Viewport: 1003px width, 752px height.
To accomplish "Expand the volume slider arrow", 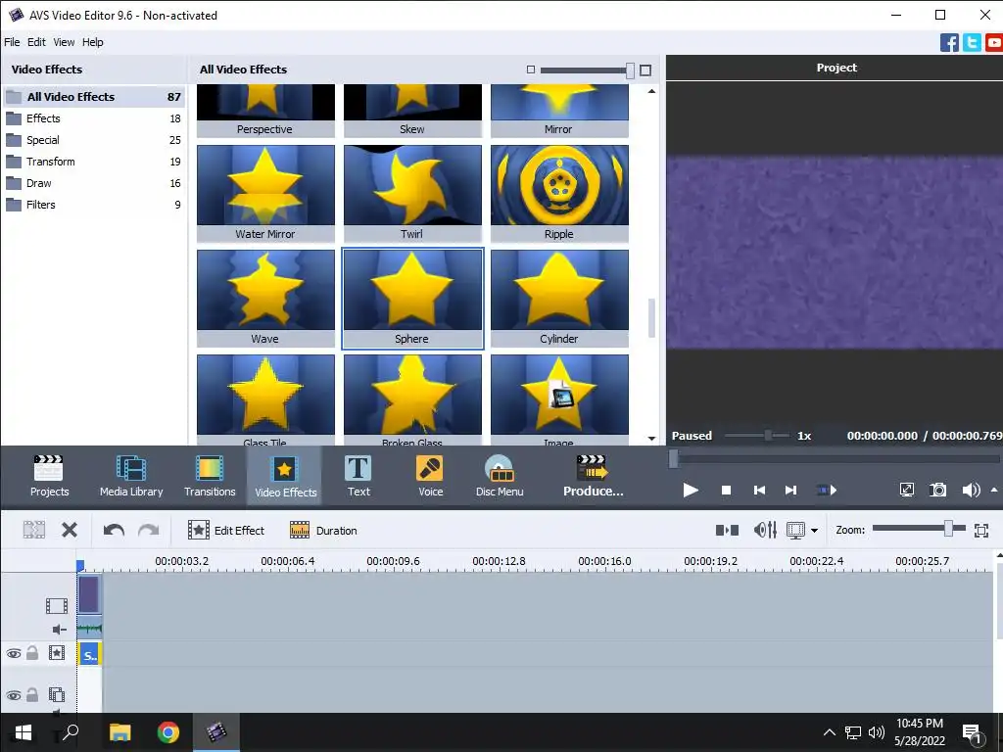I will tap(994, 490).
